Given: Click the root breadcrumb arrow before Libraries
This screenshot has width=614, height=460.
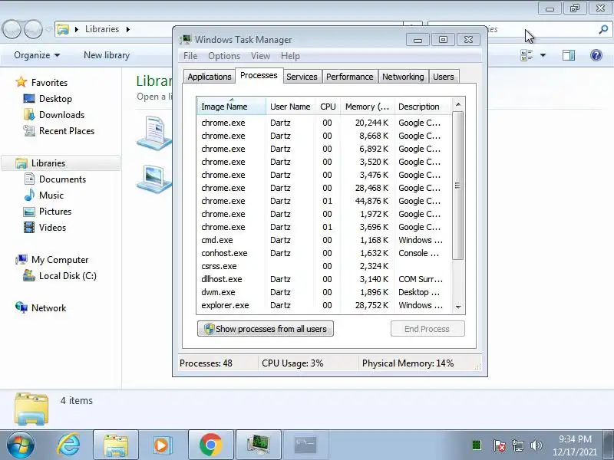Looking at the screenshot, I should [76, 29].
